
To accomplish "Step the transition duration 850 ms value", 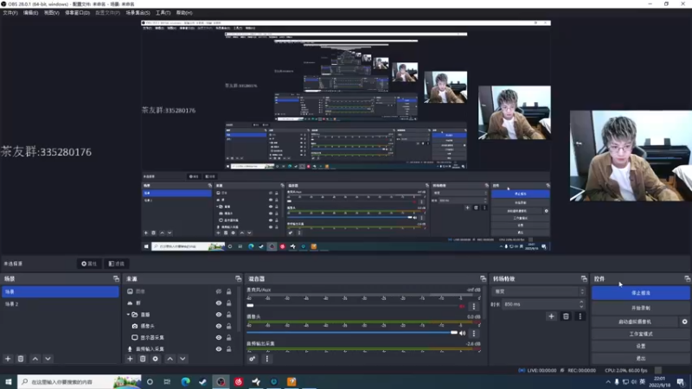I will pos(581,304).
